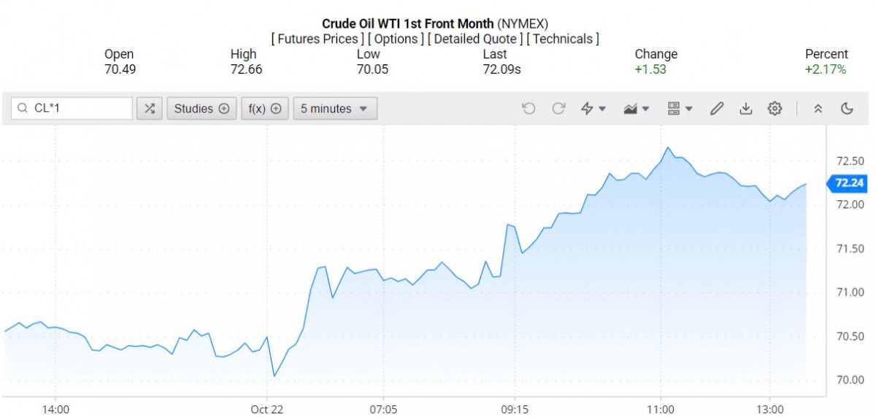Open the Futures Prices link

317,39
